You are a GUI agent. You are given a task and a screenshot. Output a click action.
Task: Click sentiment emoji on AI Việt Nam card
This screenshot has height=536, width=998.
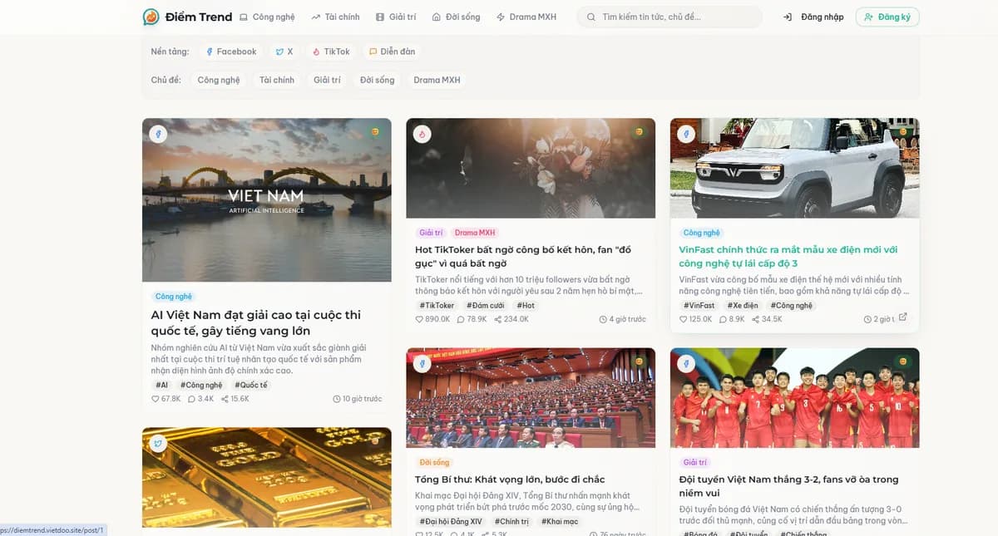(x=375, y=132)
